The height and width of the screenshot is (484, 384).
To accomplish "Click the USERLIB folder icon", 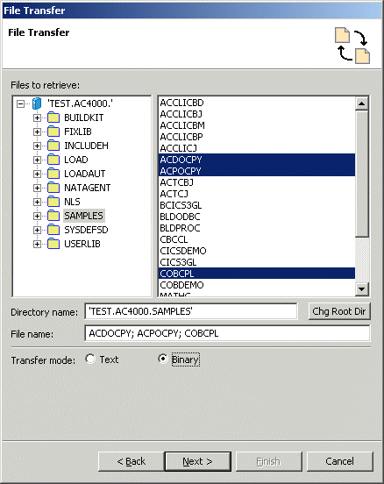I will coord(53,244).
